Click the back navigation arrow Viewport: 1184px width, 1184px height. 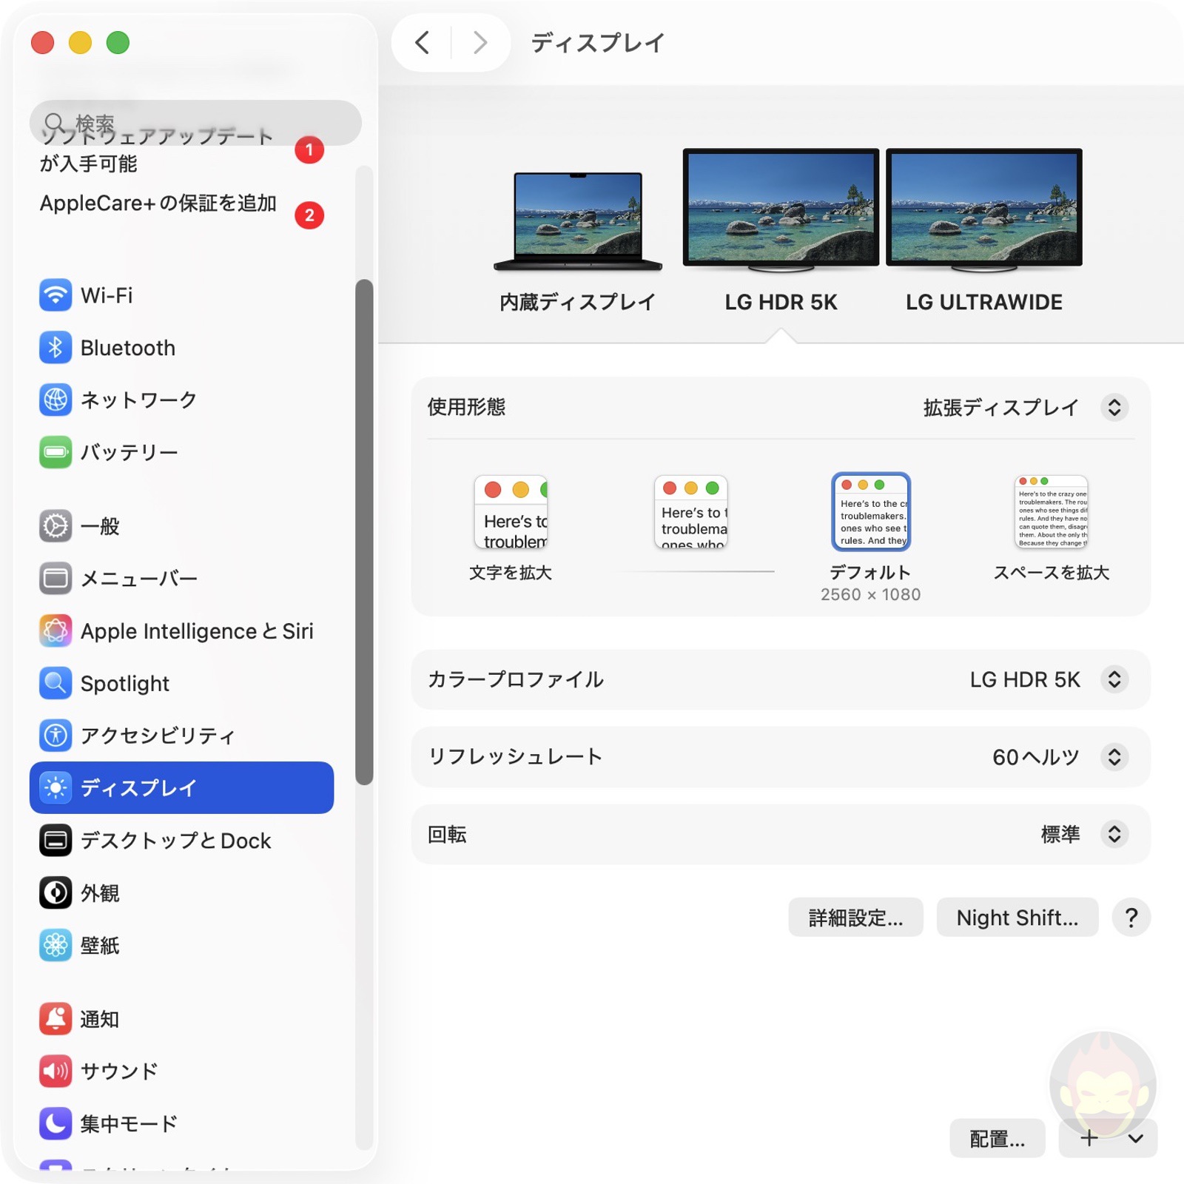click(x=423, y=43)
